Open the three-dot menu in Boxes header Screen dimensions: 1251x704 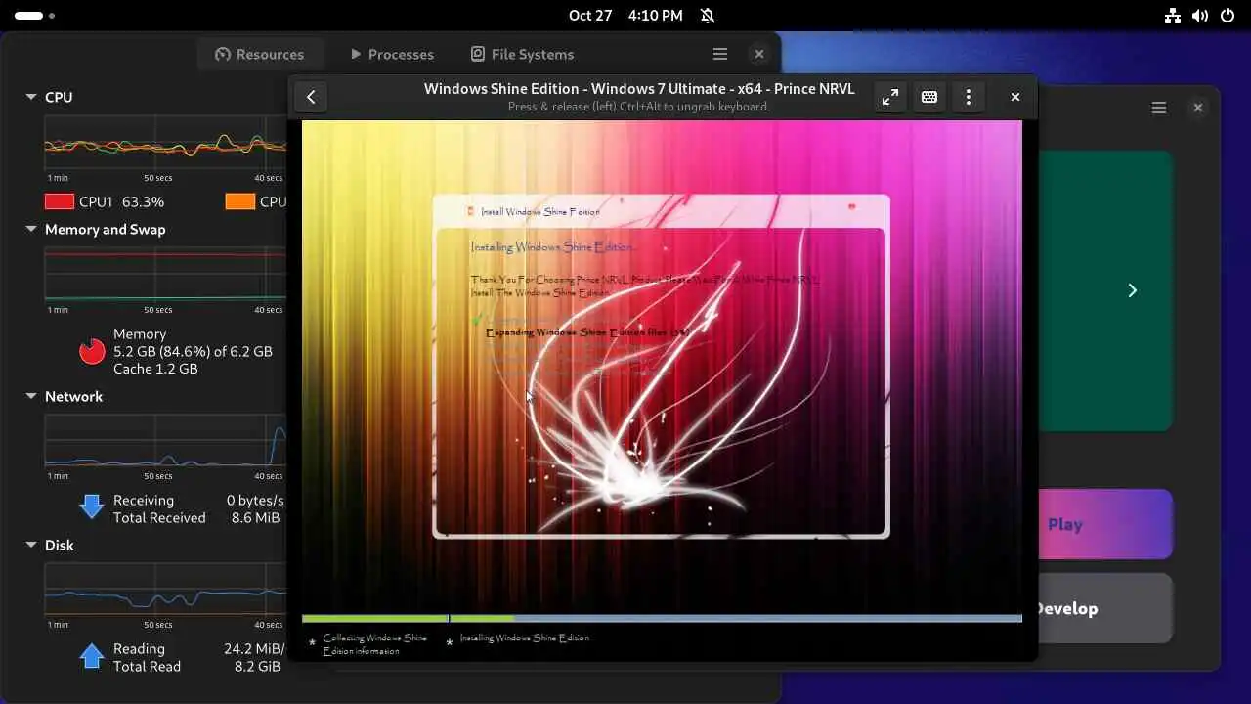[969, 97]
